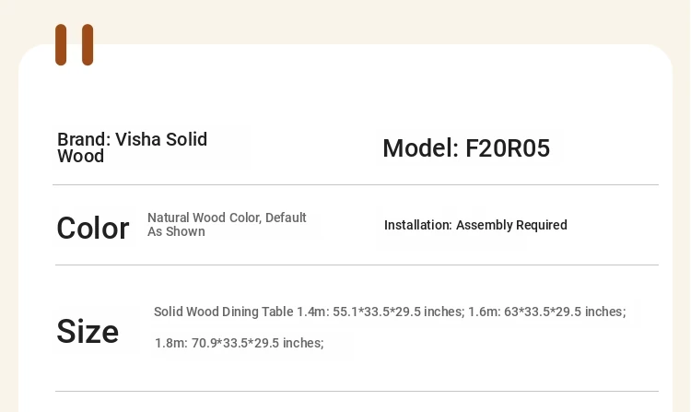The image size is (691, 412).
Task: Click the brown quotation mark icon
Action: click(x=74, y=44)
